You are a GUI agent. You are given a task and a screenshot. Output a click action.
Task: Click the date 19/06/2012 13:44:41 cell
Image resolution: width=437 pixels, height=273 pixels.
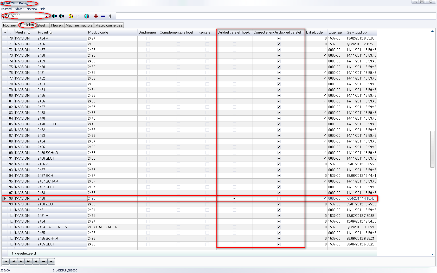[361, 175]
